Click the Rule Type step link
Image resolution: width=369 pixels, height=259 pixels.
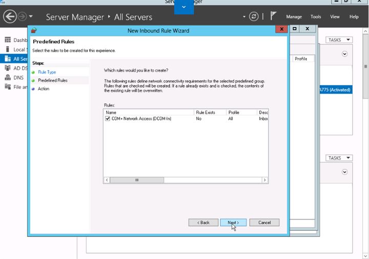click(x=47, y=72)
